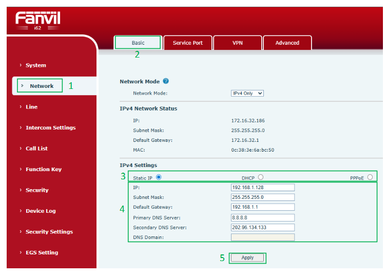Open Function Key in the sidebar

point(44,169)
